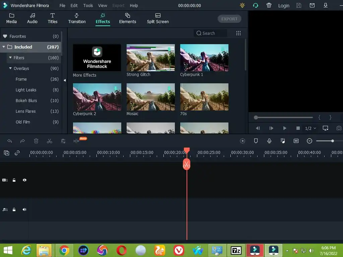Select the Old Film category
Viewport: 343px width, 257px height.
(x=34, y=122)
